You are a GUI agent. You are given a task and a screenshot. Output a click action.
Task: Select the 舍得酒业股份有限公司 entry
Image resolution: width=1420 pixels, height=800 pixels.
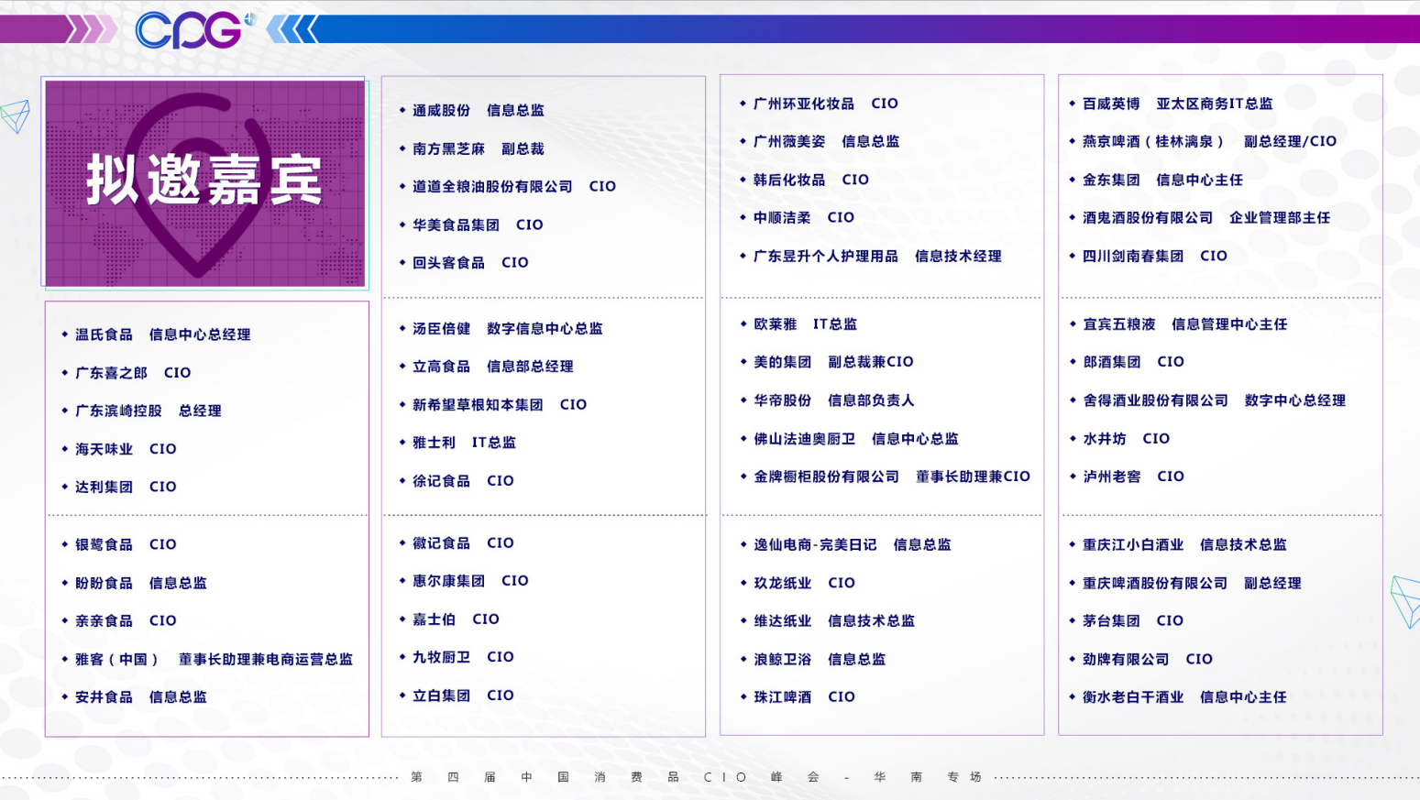pos(1215,400)
